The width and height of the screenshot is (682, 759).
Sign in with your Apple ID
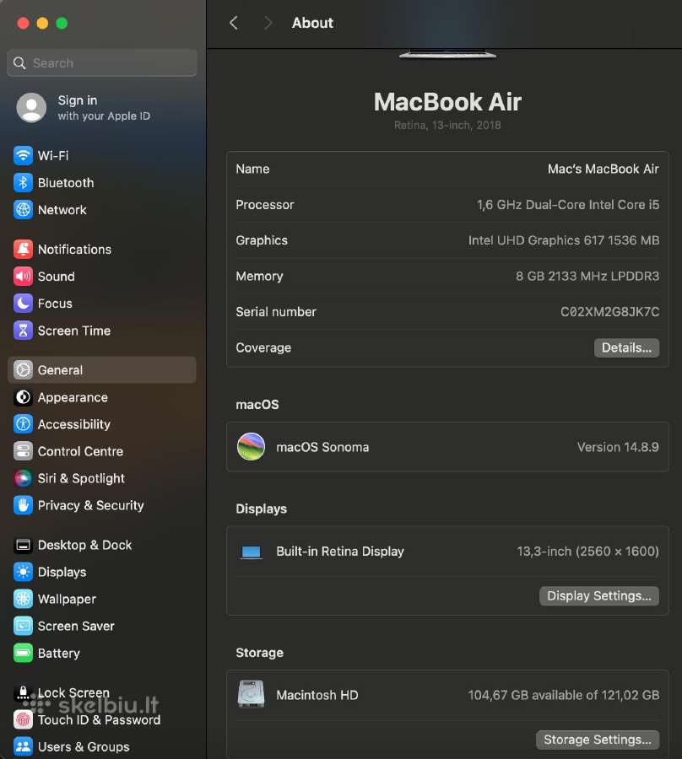pos(104,107)
